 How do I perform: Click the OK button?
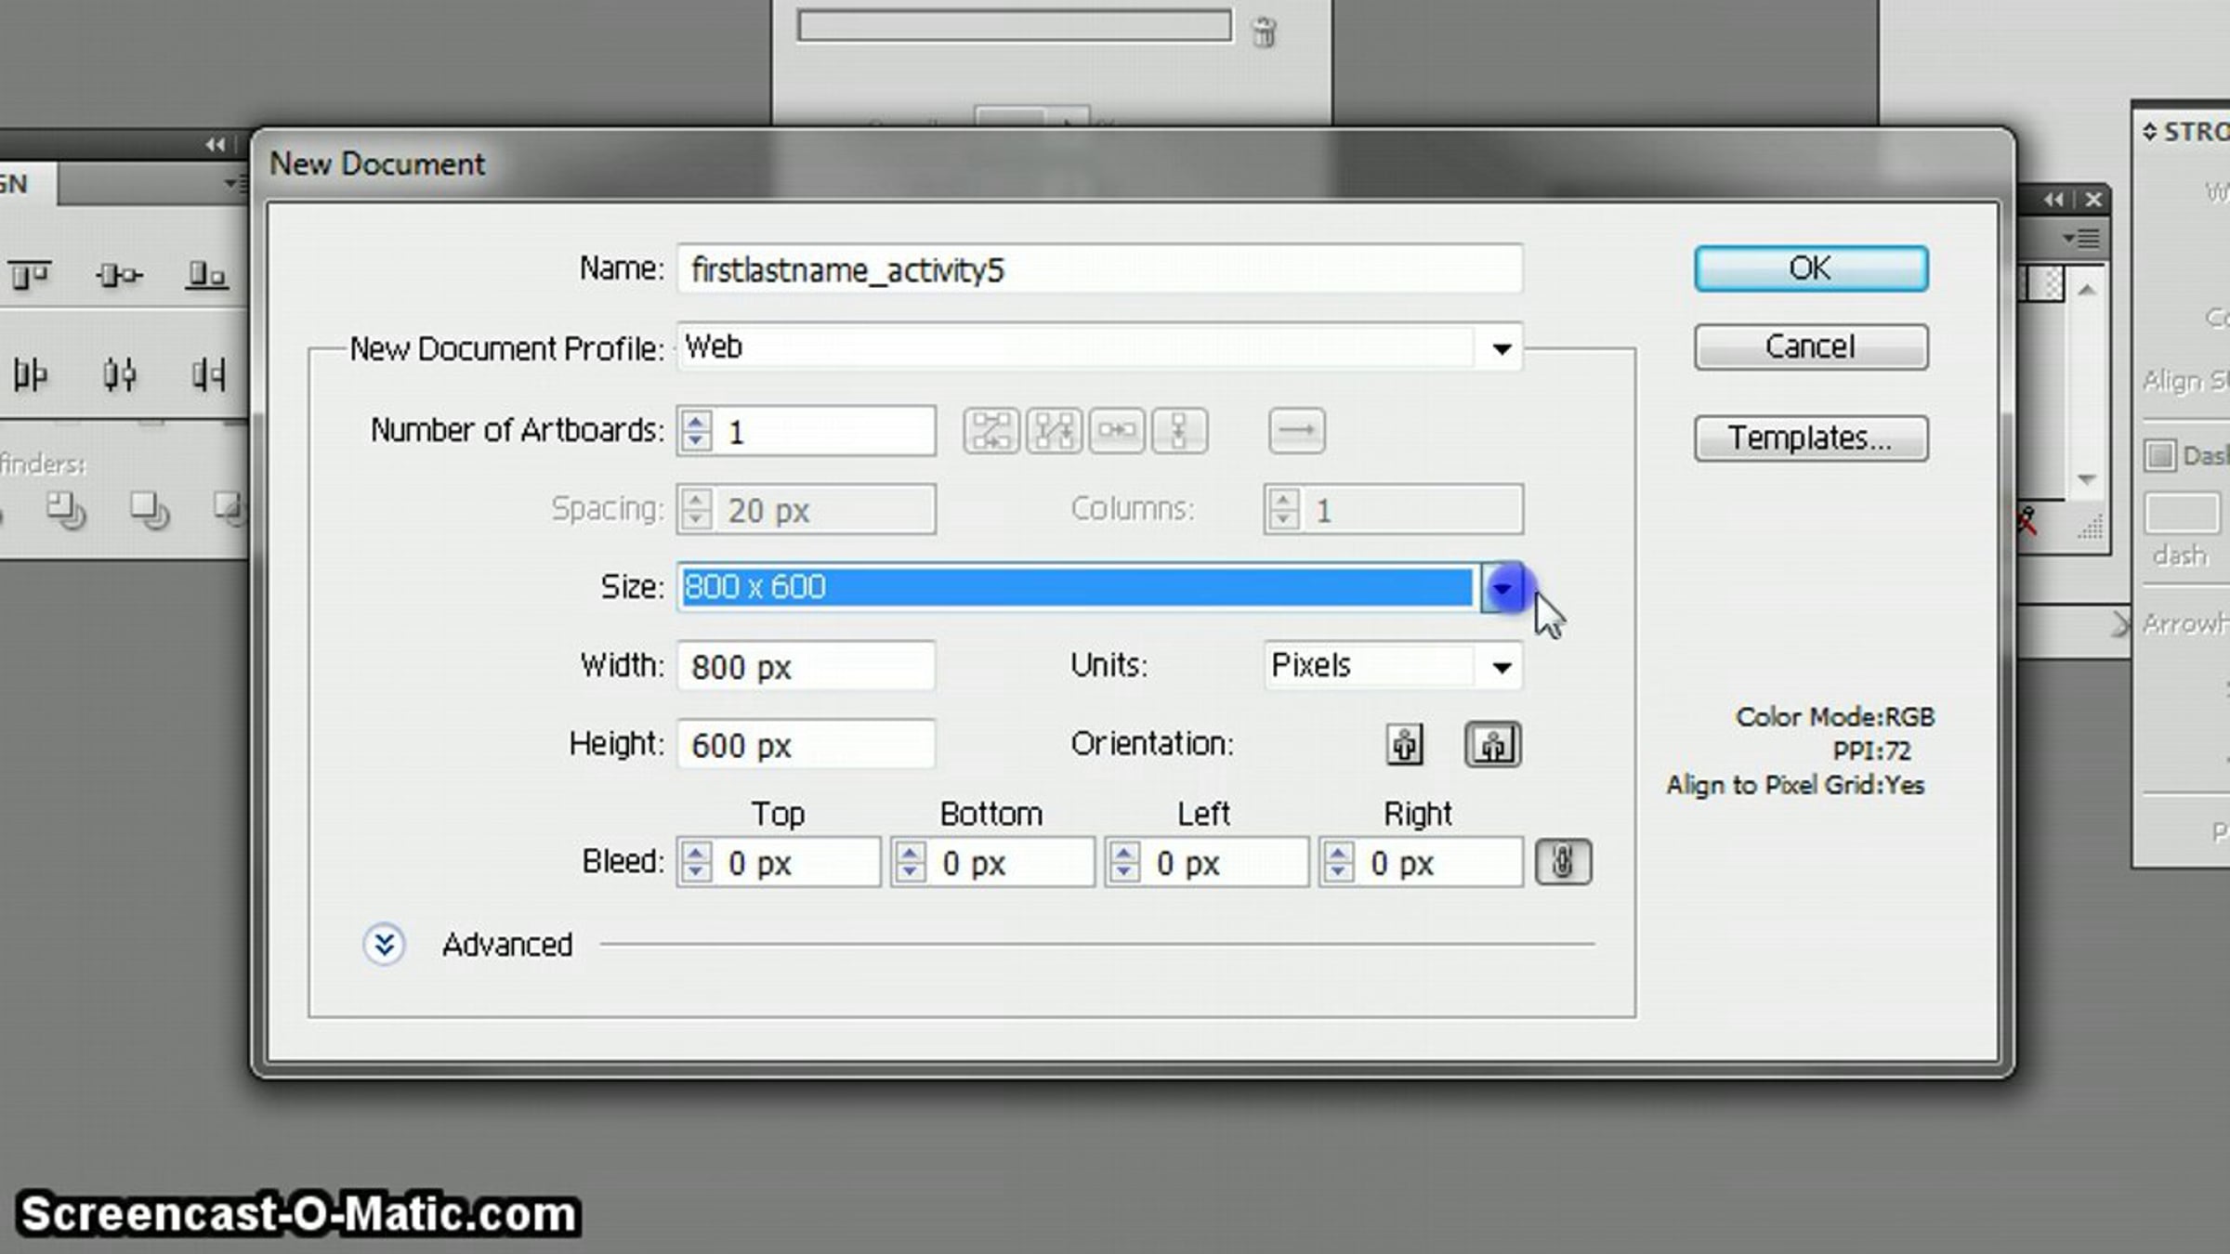pyautogui.click(x=1810, y=268)
